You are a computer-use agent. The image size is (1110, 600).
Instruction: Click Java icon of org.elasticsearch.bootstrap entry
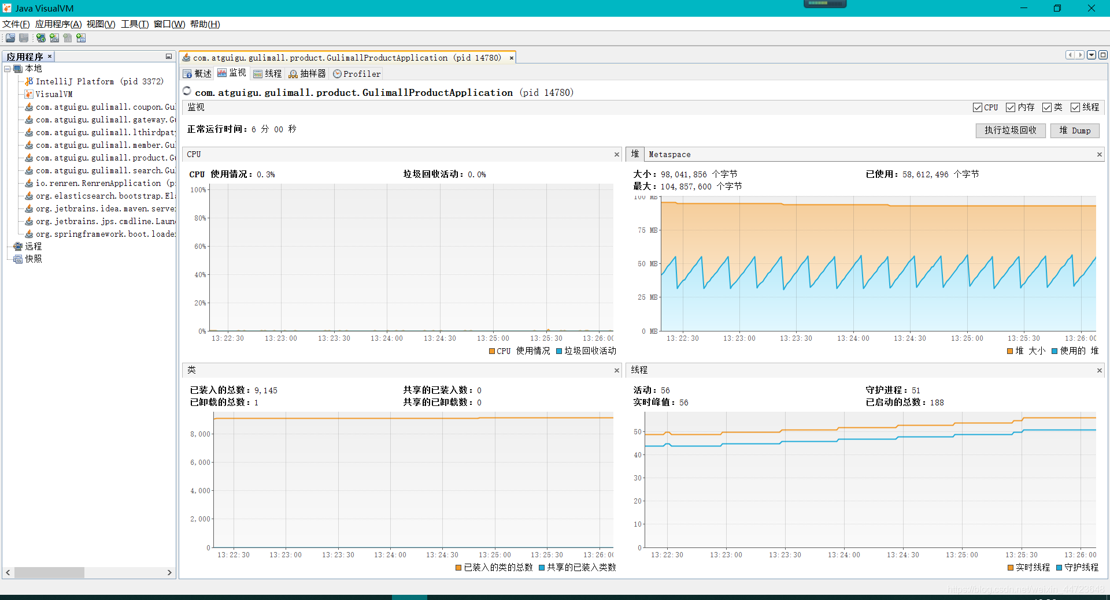29,196
